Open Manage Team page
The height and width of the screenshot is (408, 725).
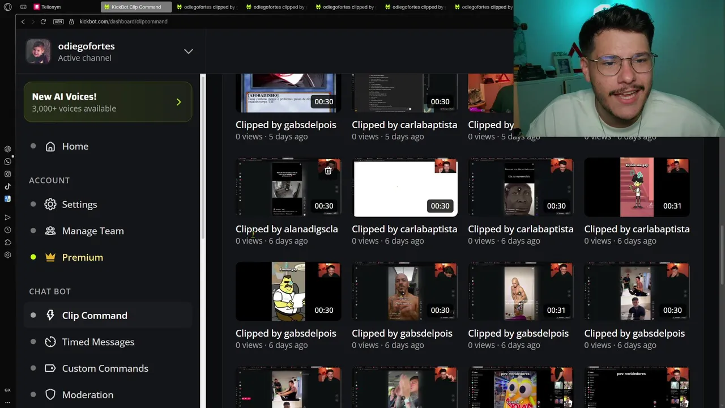(93, 231)
